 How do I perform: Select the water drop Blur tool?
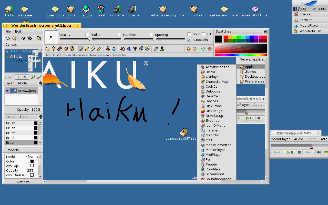[x=114, y=48]
